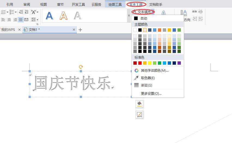Switch to 我的WPS document tab
232x143 pixels.
pos(8,30)
